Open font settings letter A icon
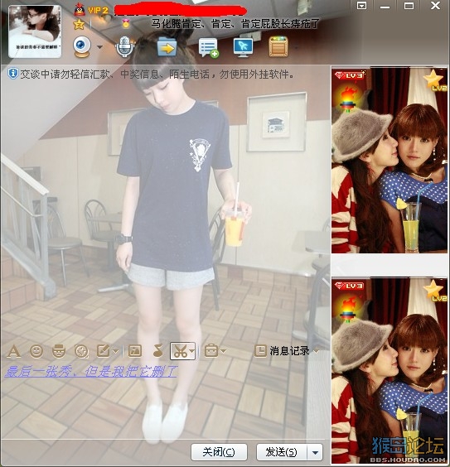450x467 pixels. click(14, 351)
